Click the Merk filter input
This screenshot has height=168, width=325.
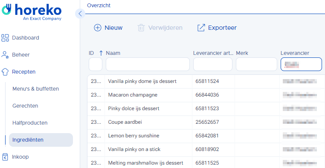point(256,64)
